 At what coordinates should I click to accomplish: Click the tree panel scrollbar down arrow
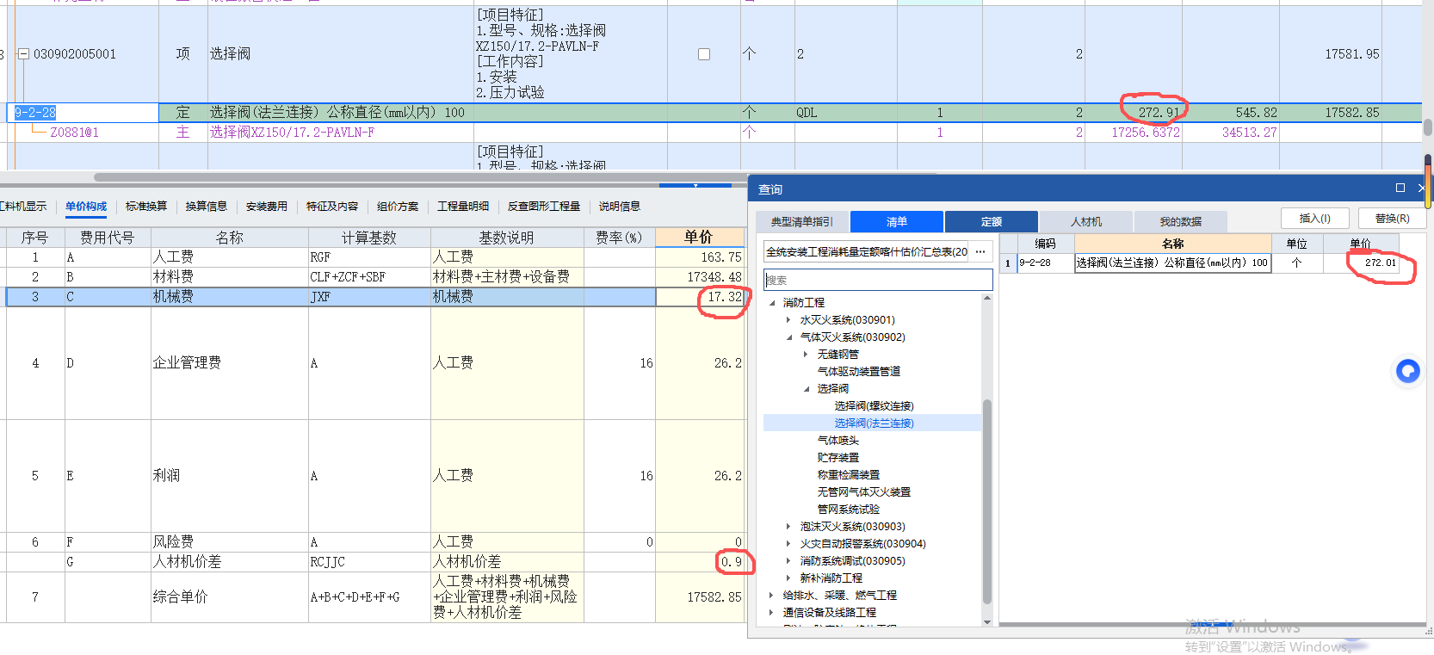[987, 621]
